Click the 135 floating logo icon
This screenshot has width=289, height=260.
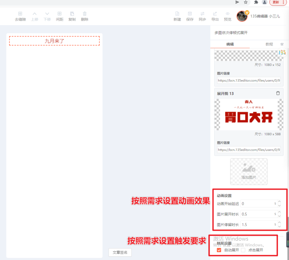click(282, 52)
